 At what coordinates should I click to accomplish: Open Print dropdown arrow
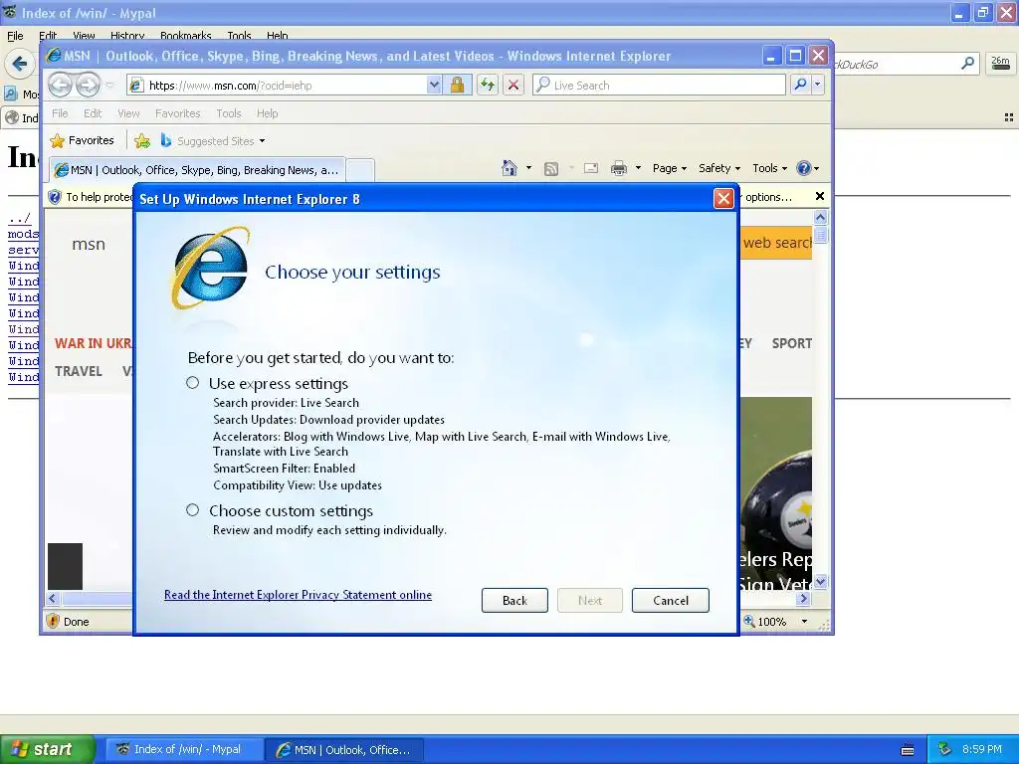(638, 168)
